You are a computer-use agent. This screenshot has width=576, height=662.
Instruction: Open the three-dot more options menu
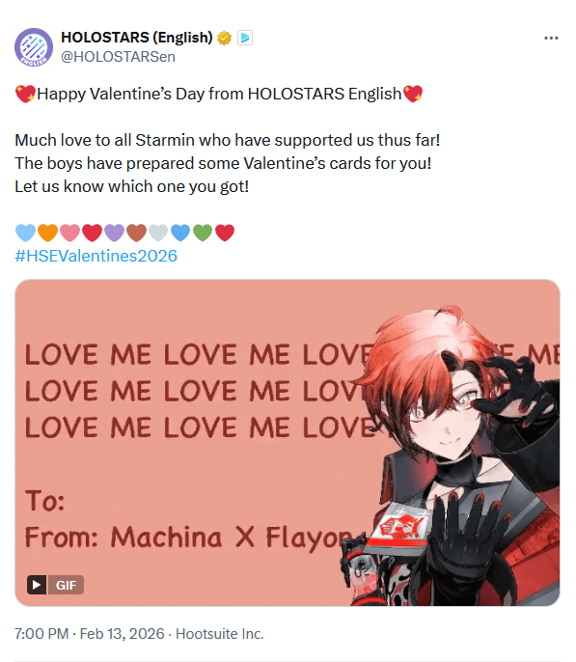tap(551, 38)
